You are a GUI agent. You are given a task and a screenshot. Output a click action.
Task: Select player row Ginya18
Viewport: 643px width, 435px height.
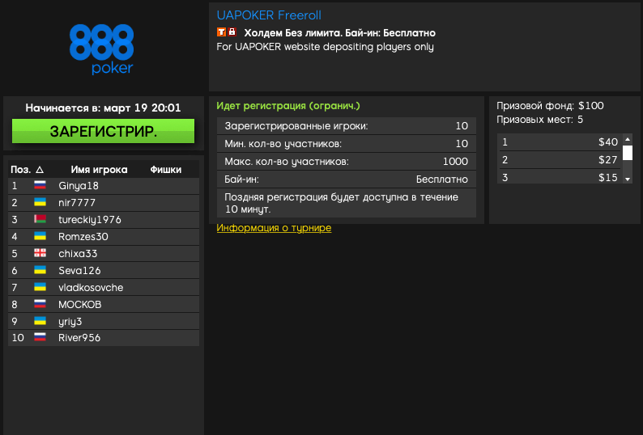tap(104, 185)
